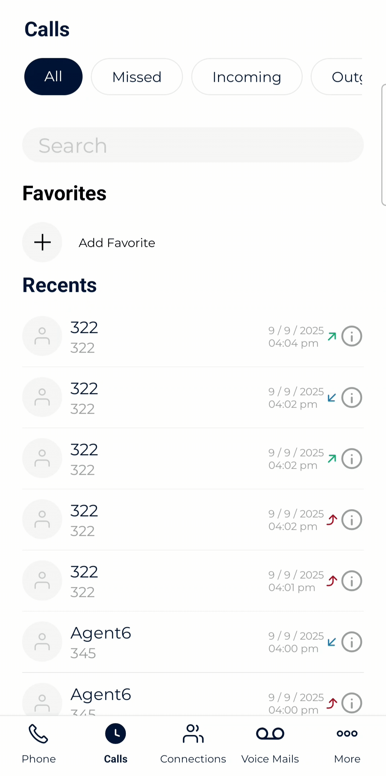Click the Calls tab in bottom bar
386x776 pixels.
click(x=115, y=743)
